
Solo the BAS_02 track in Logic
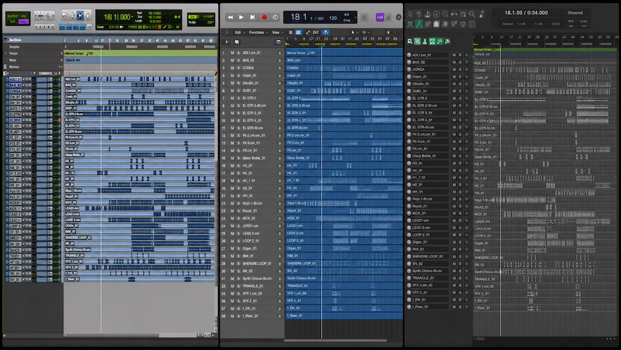coord(238,60)
